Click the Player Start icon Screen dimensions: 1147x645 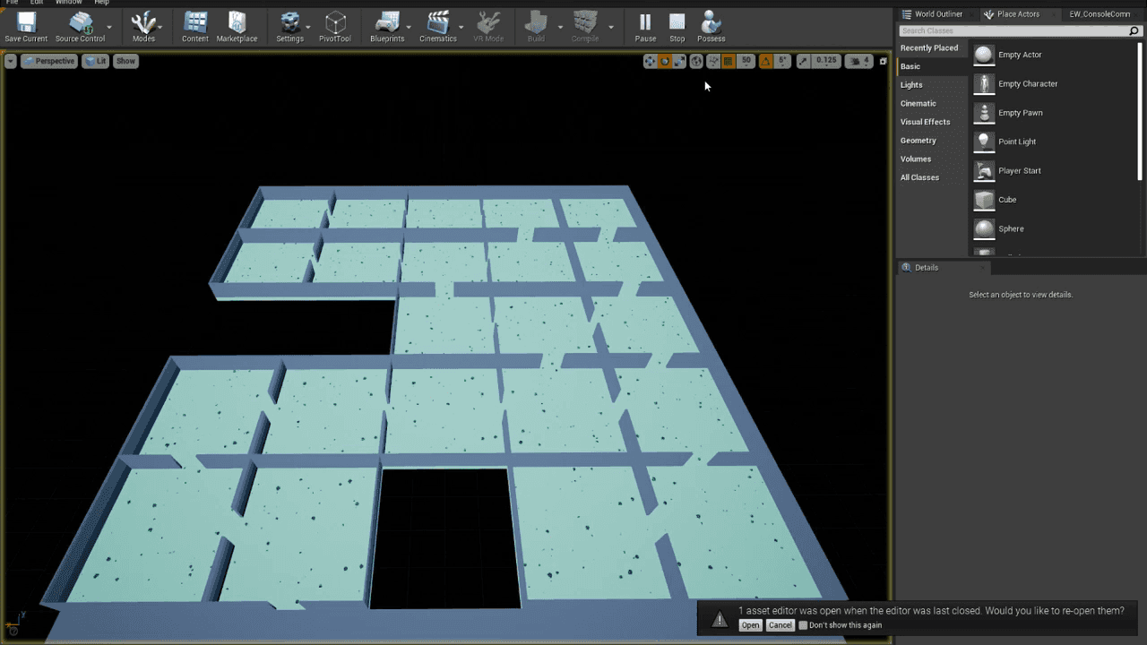tap(984, 171)
